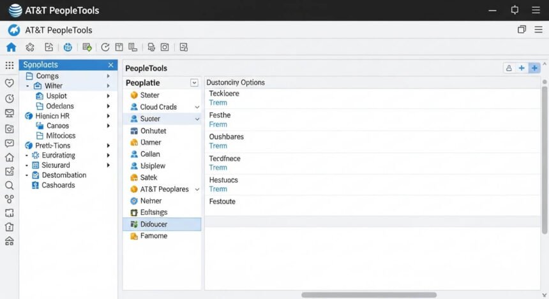The width and height of the screenshot is (549, 299).
Task: Click the AT&T PeopleTools round logo icon
Action: tap(14, 30)
